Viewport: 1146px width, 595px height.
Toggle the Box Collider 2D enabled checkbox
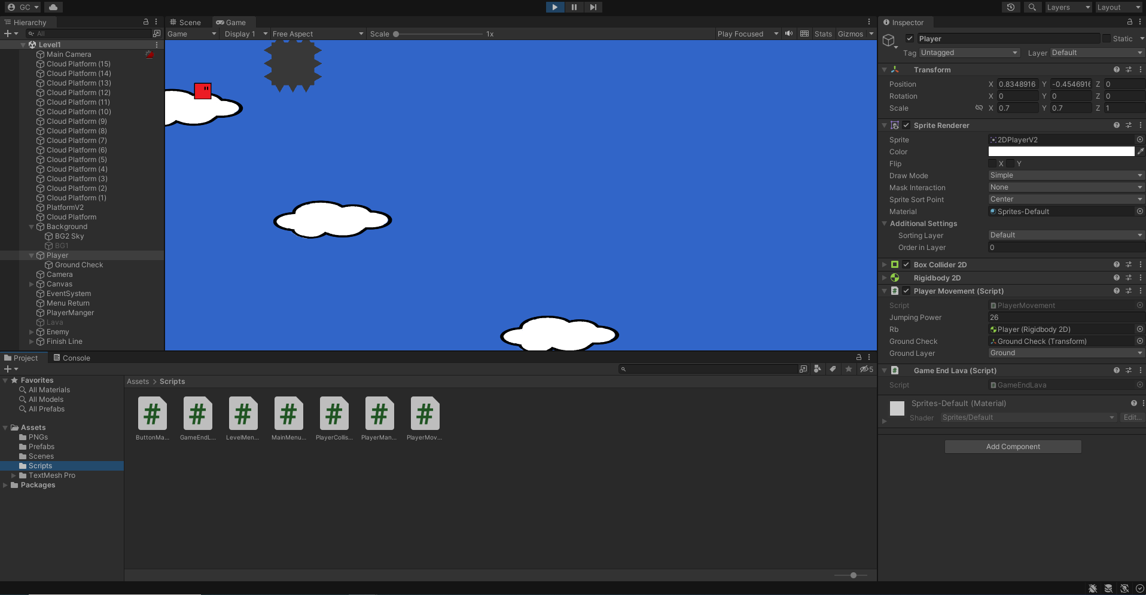tap(906, 264)
